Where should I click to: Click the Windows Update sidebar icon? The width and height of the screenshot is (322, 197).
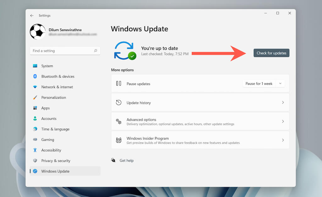(35, 171)
